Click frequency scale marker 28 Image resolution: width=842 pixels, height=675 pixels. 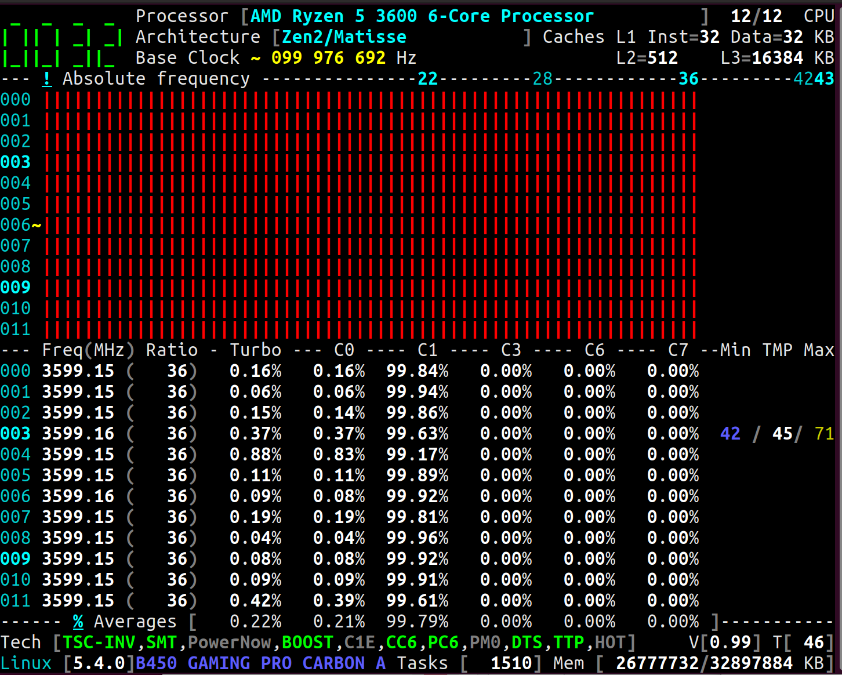tap(543, 79)
